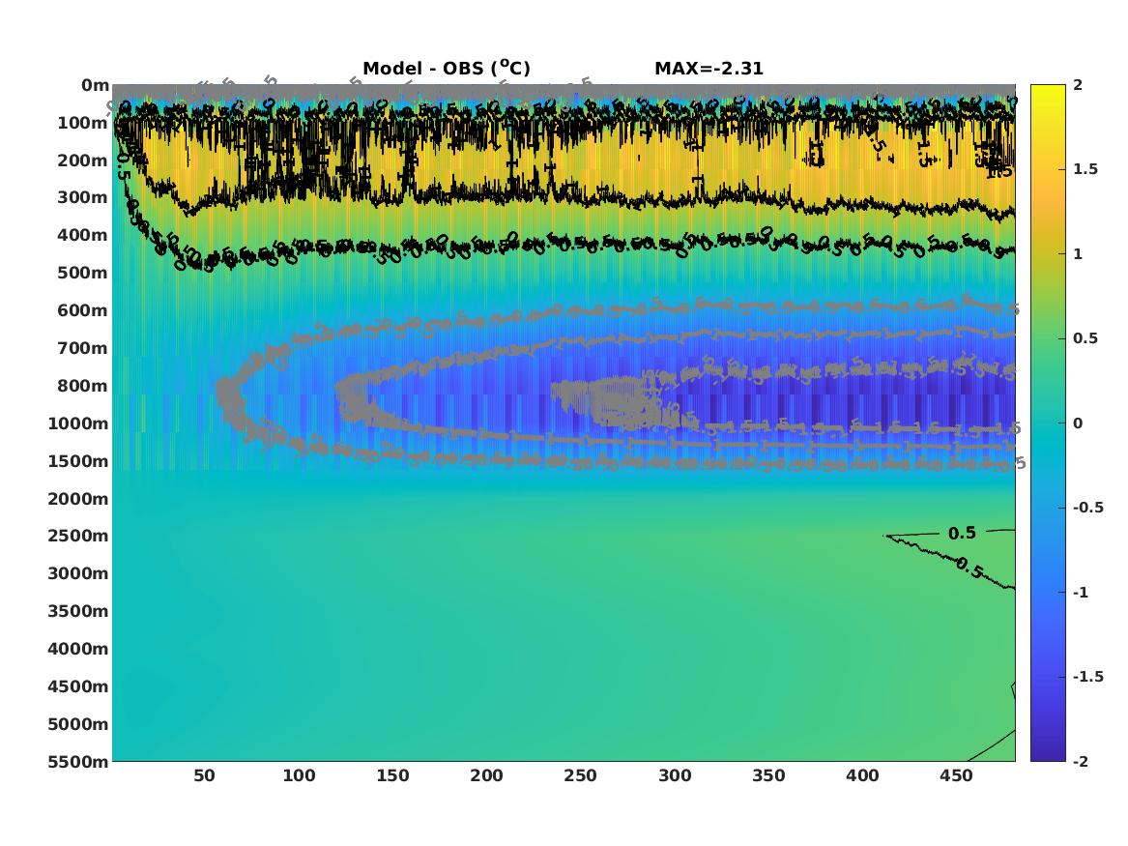This screenshot has width=1128, height=846.
Task: Click the '250' x-axis tick label
Action: 581,776
